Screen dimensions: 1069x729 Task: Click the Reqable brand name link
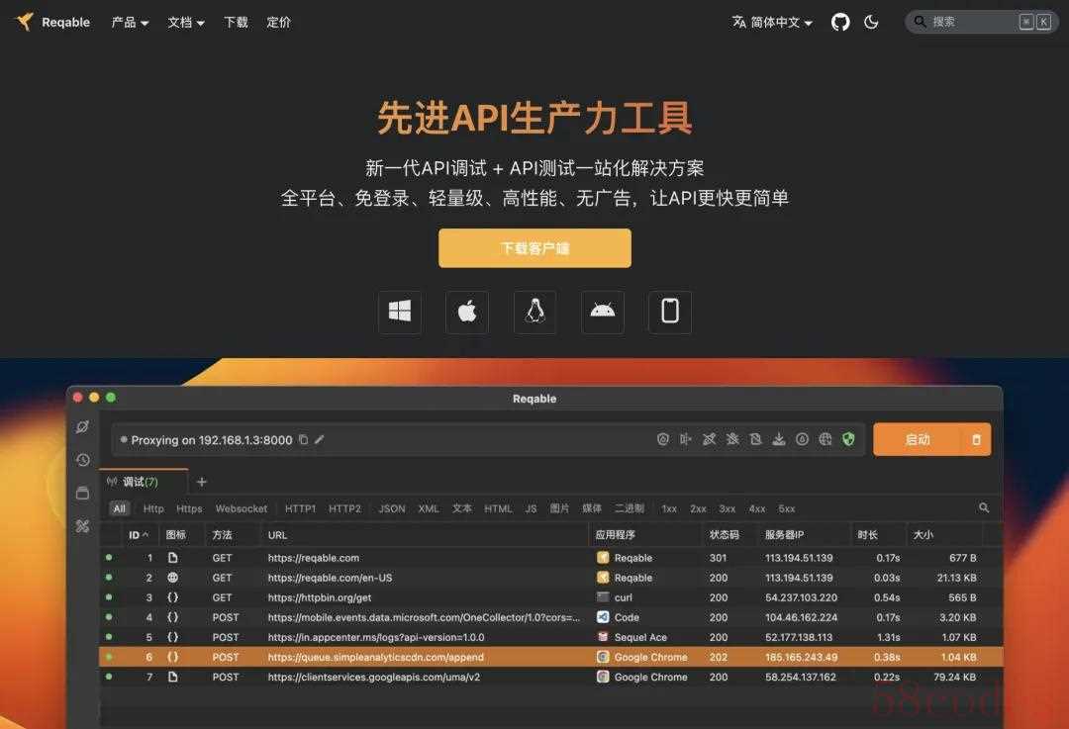coord(65,23)
